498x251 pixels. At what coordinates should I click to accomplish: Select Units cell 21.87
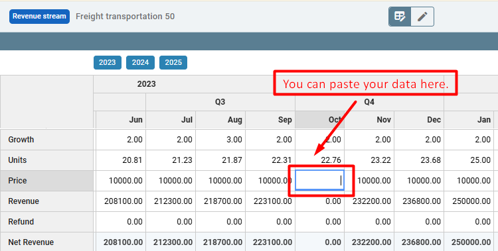click(x=220, y=160)
